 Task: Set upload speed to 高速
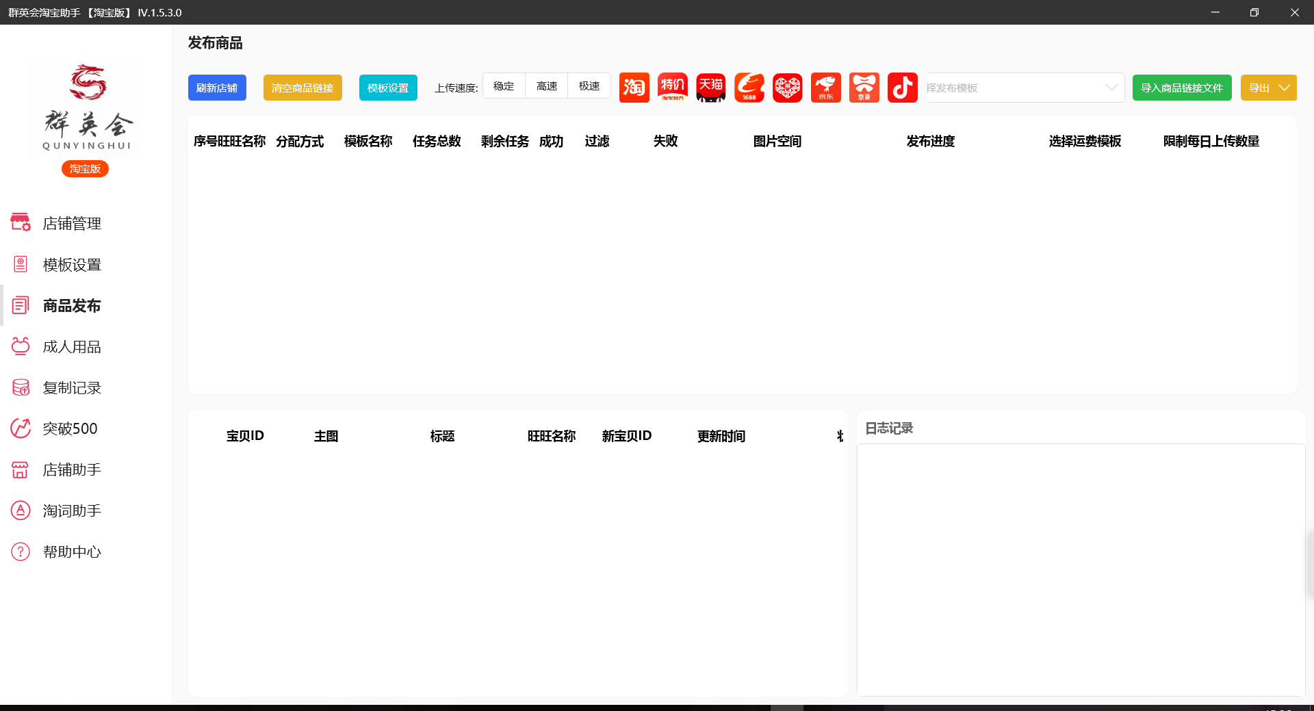click(546, 86)
